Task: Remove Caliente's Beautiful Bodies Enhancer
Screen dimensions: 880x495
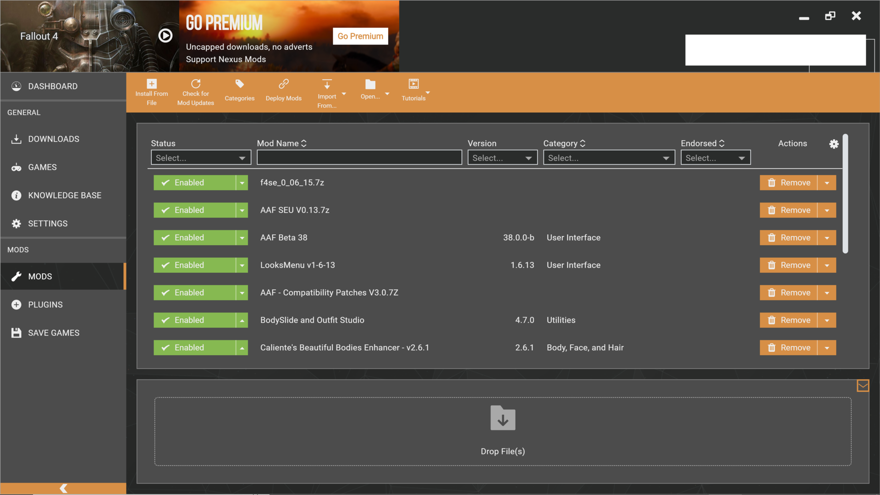Action: coord(788,348)
